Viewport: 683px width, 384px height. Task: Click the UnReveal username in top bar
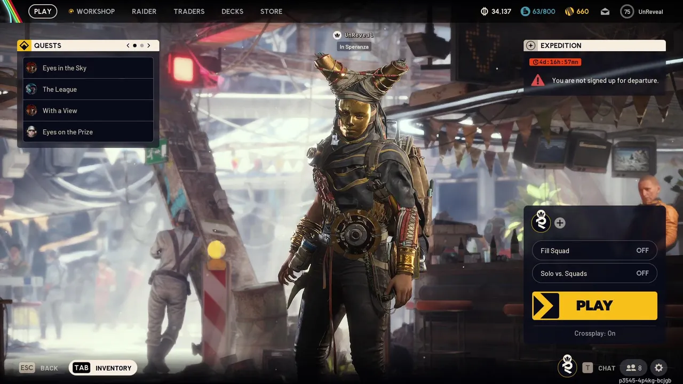pyautogui.click(x=650, y=12)
